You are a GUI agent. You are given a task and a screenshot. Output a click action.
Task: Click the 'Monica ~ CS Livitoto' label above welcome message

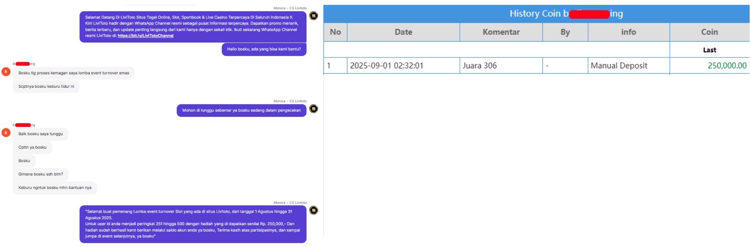tap(290, 8)
